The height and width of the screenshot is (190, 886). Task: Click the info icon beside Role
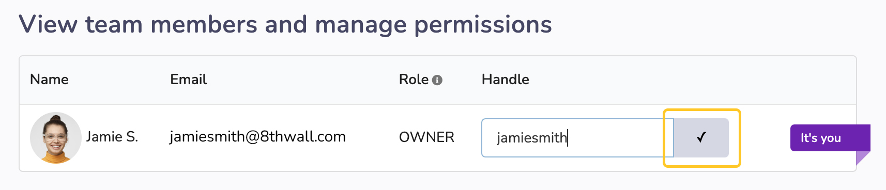437,80
